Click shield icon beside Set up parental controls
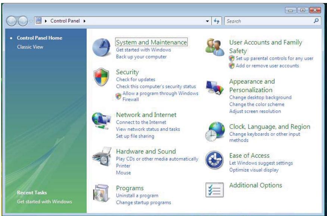This screenshot has height=216, width=327. coord(231,58)
